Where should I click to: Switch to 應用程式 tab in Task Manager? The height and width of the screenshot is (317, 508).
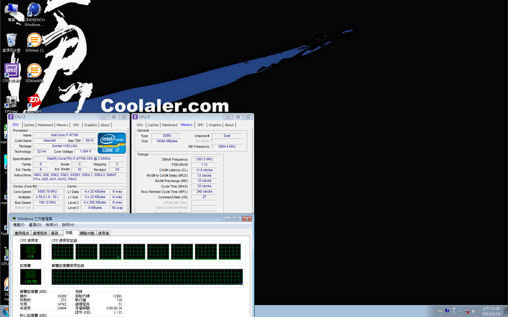click(22, 233)
